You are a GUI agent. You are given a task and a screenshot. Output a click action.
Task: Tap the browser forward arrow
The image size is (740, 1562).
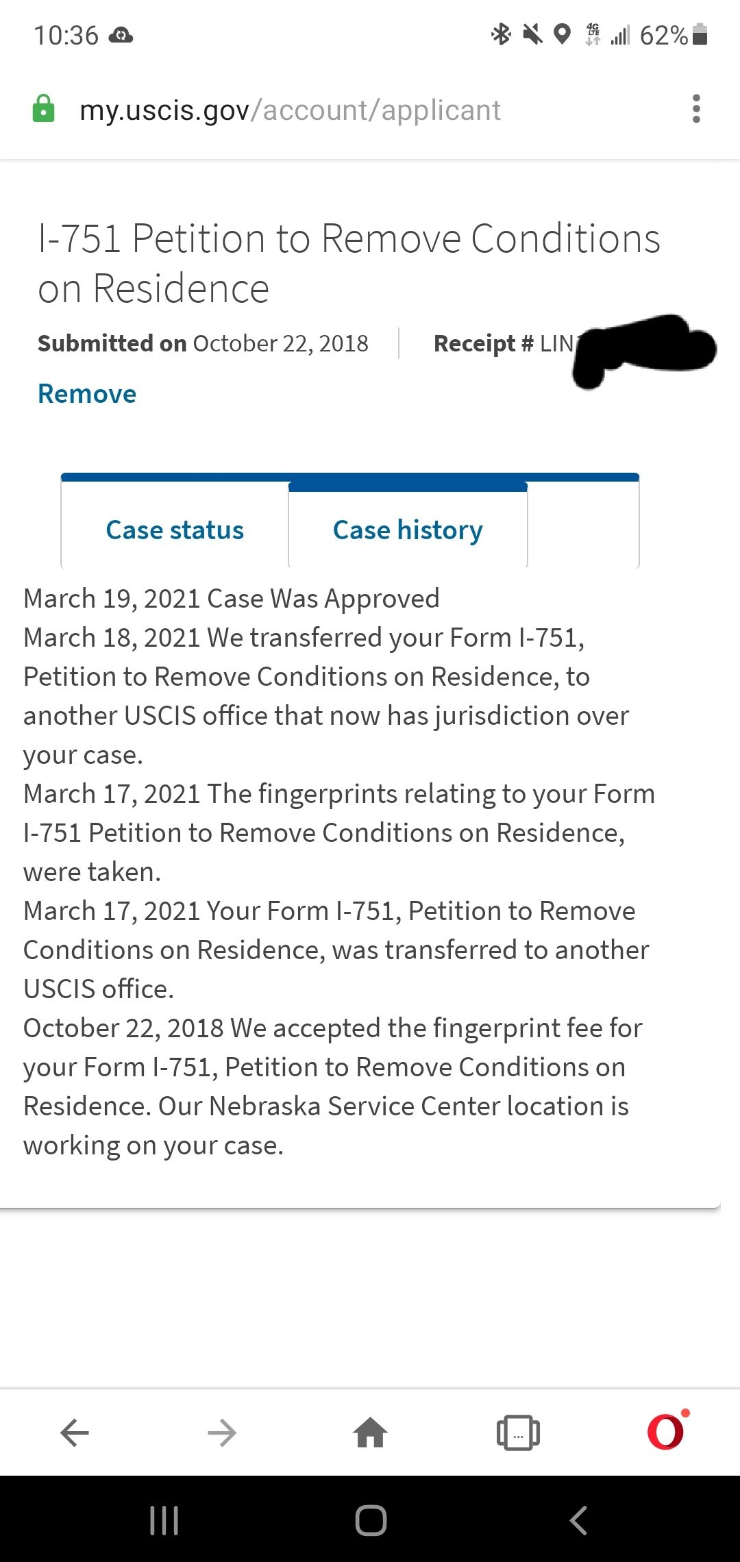(x=222, y=1433)
